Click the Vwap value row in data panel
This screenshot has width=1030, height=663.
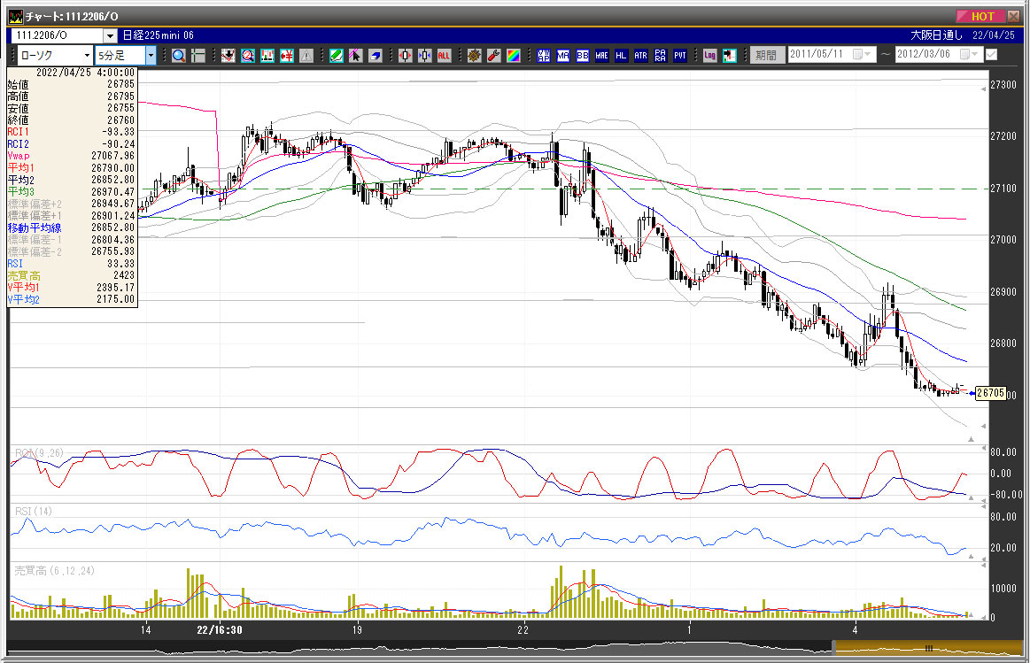[71, 156]
